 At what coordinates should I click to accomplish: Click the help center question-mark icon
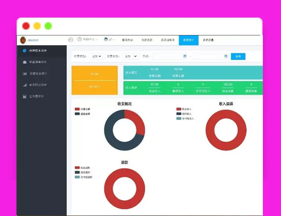coord(80,39)
